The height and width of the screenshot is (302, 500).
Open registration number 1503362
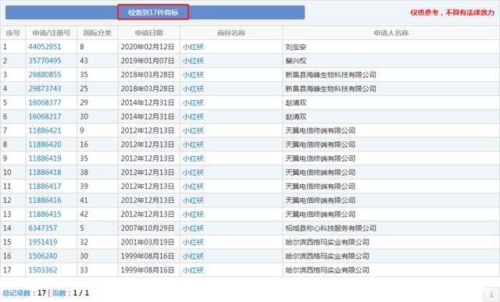coord(43,270)
